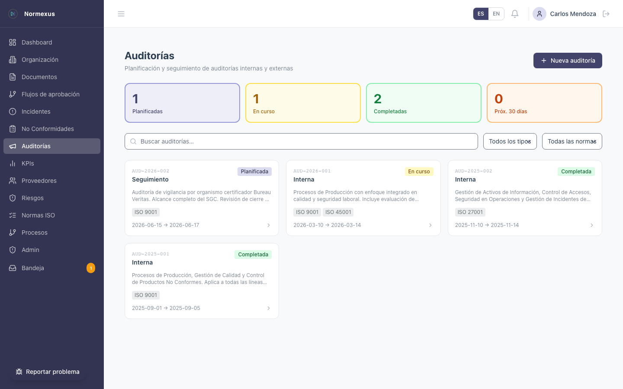Open the Normas ISO menu item
Viewport: 623px width, 389px height.
(x=38, y=215)
